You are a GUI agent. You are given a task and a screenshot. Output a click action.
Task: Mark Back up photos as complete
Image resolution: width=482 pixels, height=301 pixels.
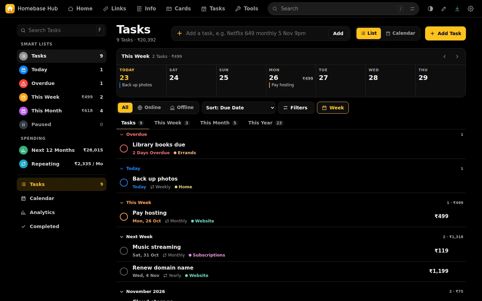124,183
